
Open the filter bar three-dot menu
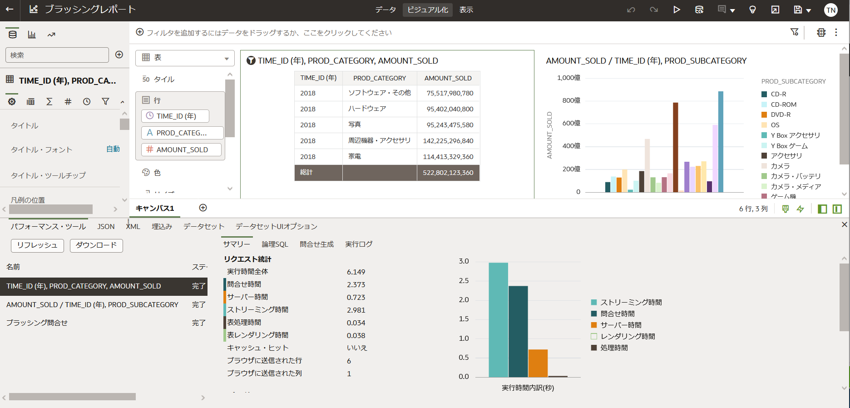836,32
